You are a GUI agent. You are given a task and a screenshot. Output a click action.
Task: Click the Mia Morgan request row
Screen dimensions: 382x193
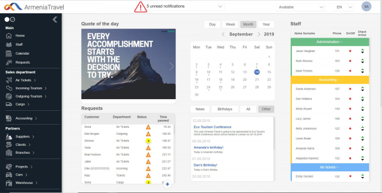(x=128, y=134)
